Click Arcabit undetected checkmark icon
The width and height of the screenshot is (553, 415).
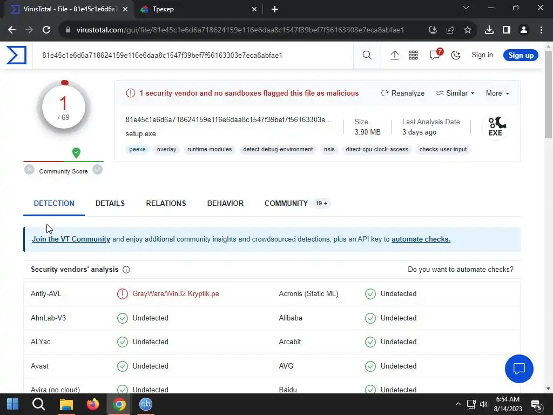tap(370, 342)
